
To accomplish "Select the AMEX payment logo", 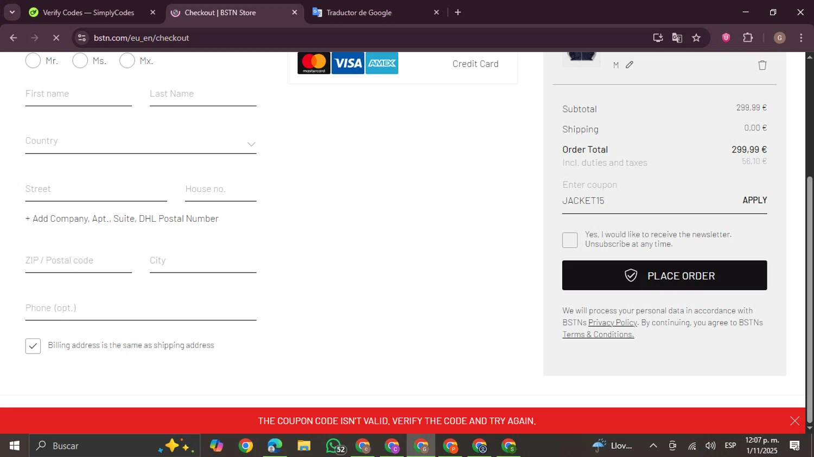I will coord(382,63).
